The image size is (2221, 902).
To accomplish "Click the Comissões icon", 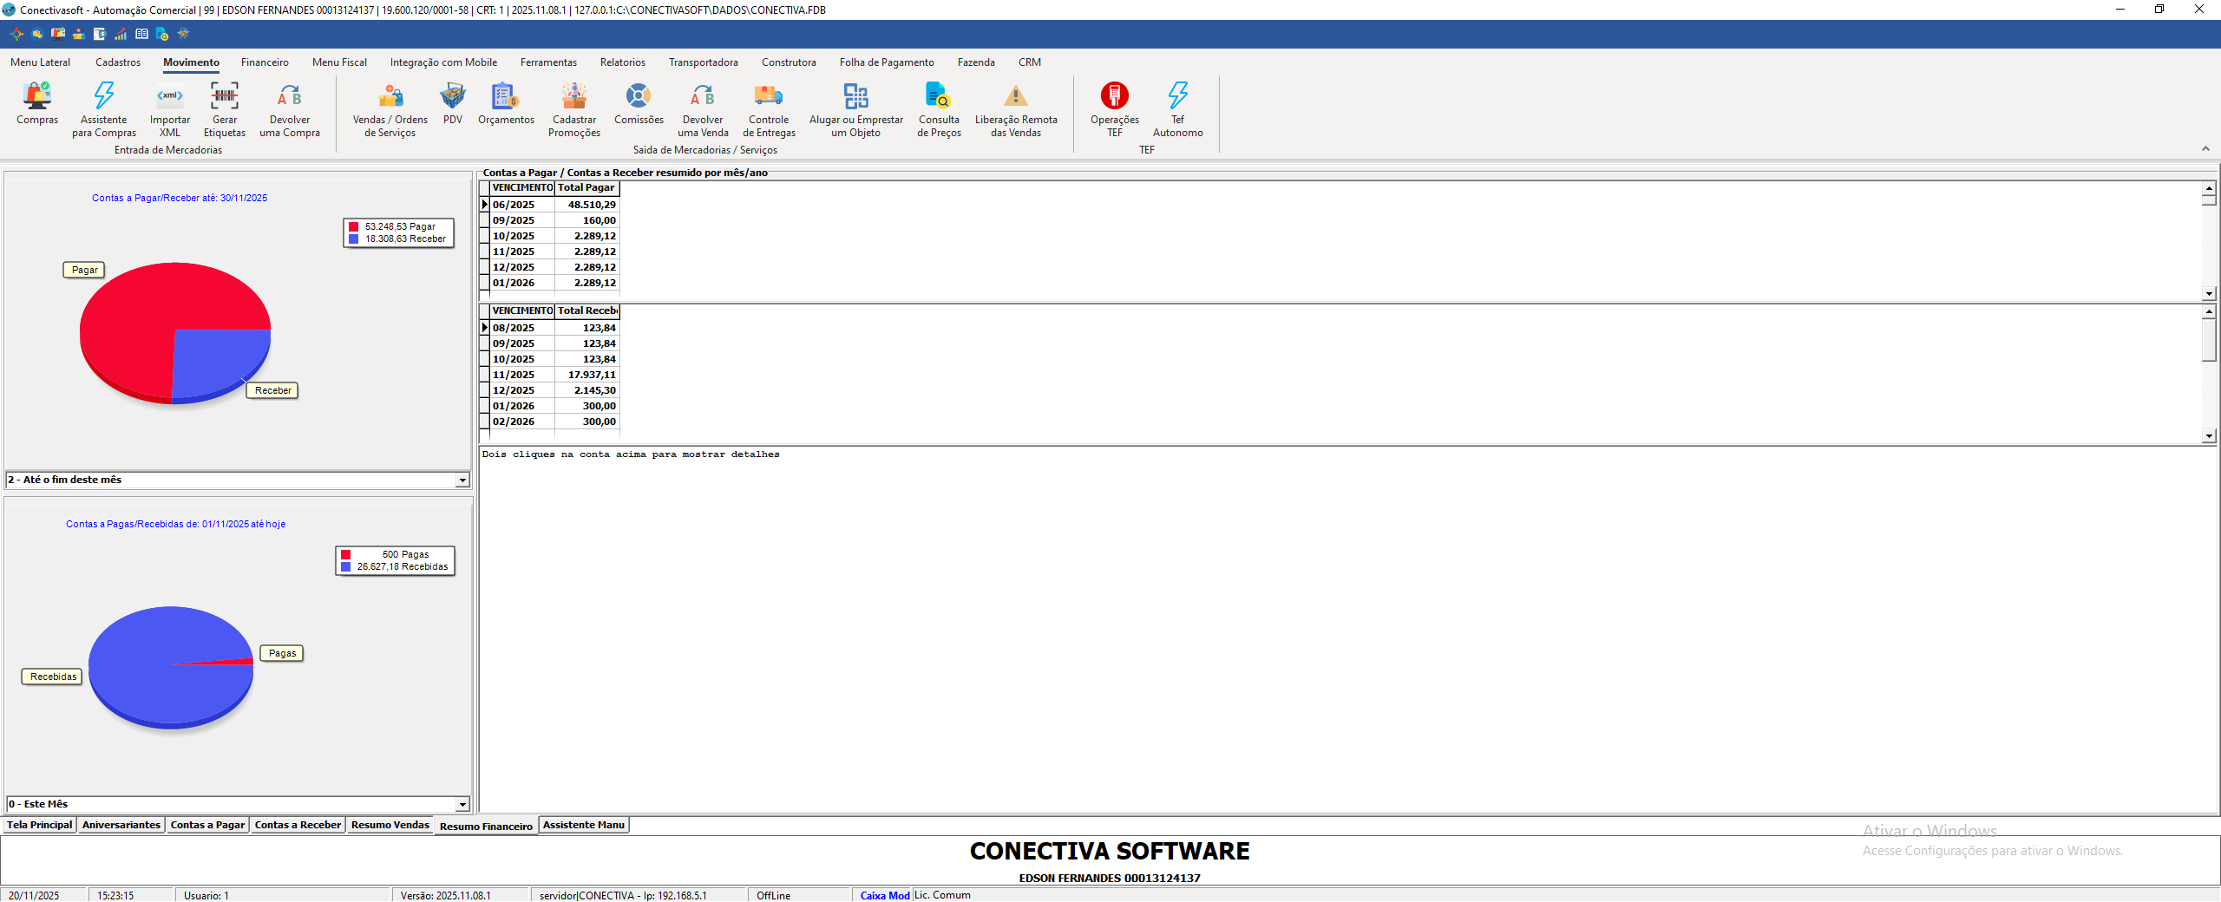I will click(x=639, y=97).
